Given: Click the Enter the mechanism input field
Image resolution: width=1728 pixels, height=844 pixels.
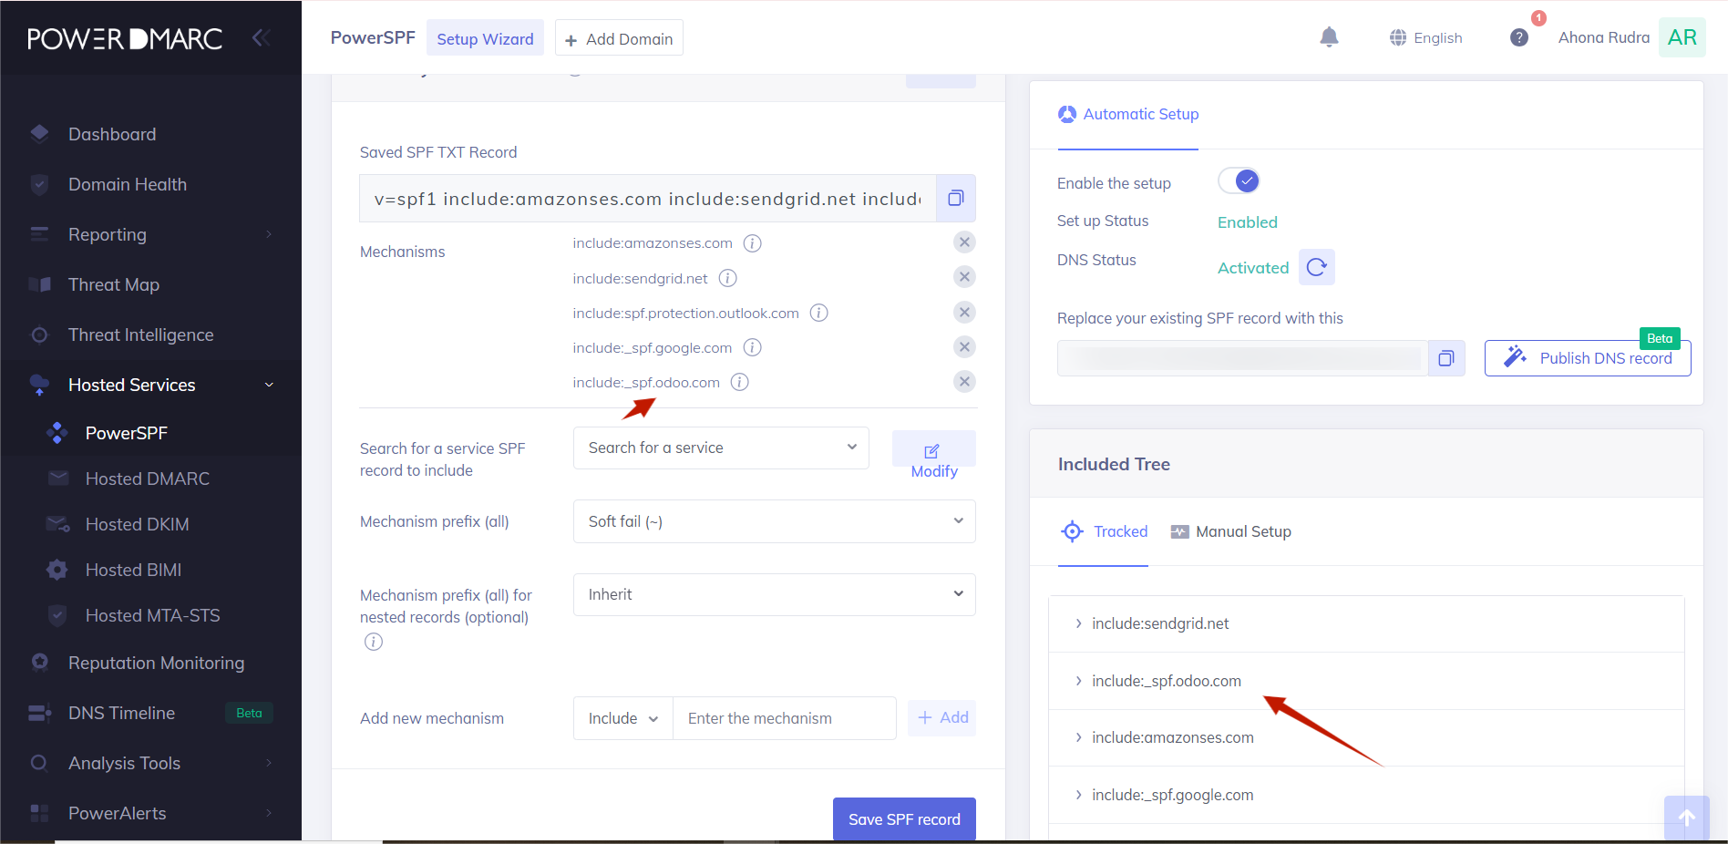Looking at the screenshot, I should coord(784,718).
